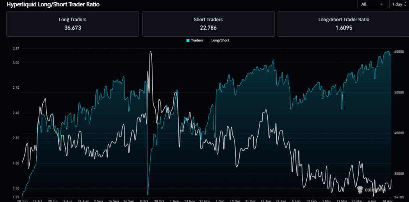Click the 36,673 long traders value
The height and width of the screenshot is (202, 409).
(72, 28)
